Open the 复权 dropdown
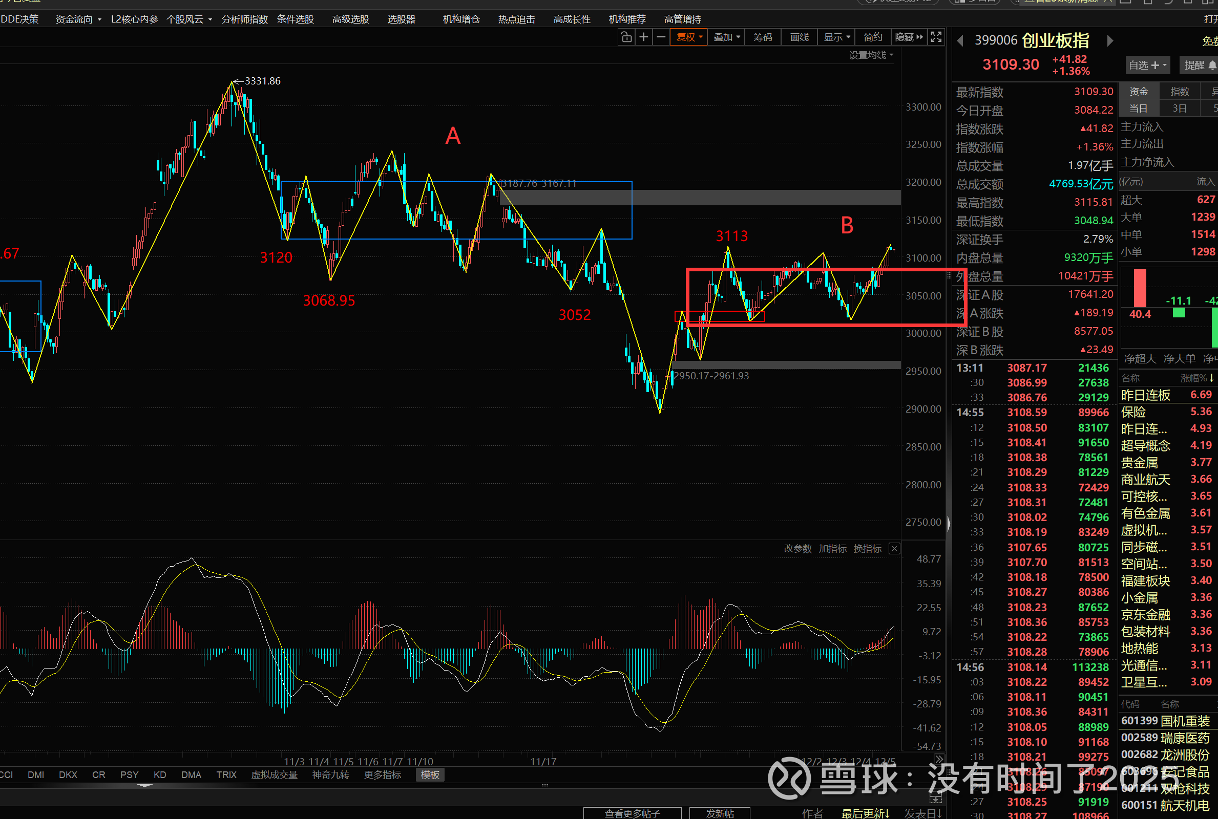Screen dimensions: 1218x819 (x=689, y=37)
